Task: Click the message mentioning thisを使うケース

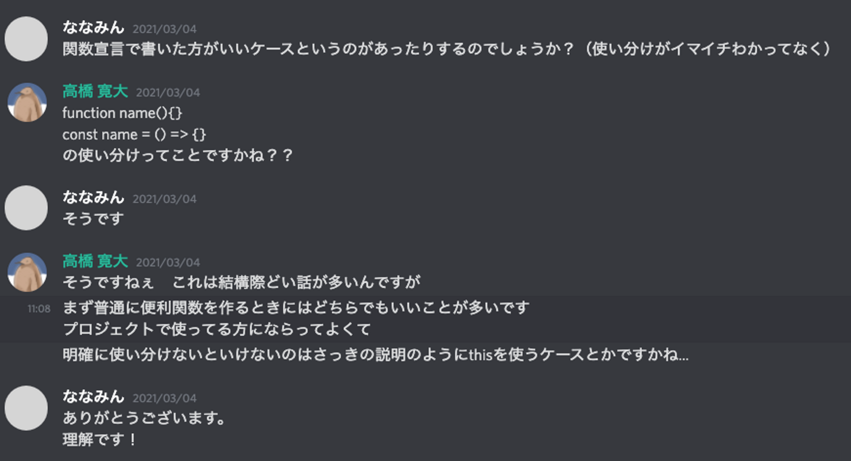Action: click(x=375, y=355)
